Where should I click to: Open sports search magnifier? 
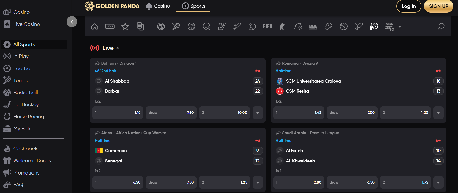[441, 26]
